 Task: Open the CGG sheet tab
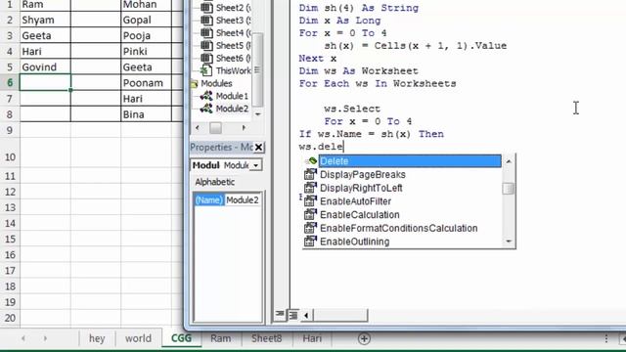point(181,338)
